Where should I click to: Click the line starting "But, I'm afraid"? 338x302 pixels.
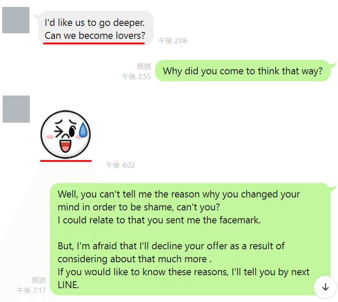coord(171,246)
